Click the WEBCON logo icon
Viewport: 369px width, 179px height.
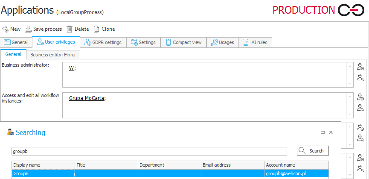(x=351, y=11)
